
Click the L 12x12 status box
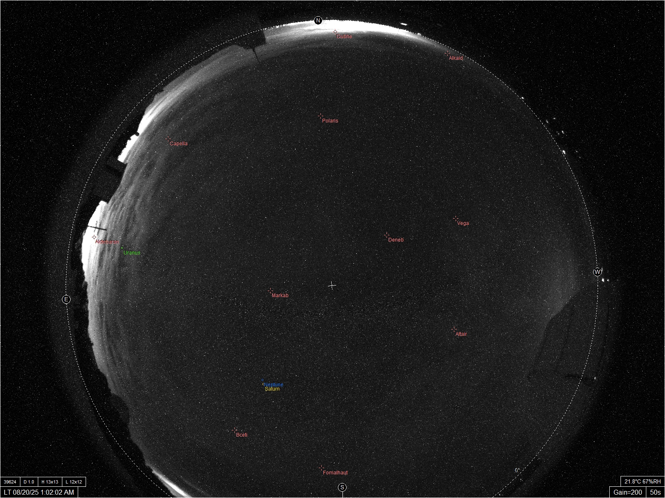click(74, 482)
